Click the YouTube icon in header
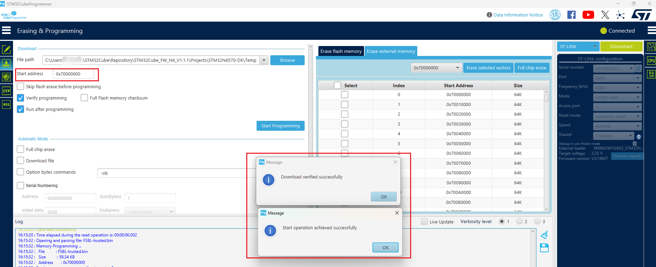 [x=588, y=15]
